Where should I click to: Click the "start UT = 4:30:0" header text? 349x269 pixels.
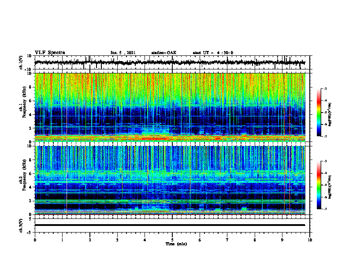click(213, 53)
